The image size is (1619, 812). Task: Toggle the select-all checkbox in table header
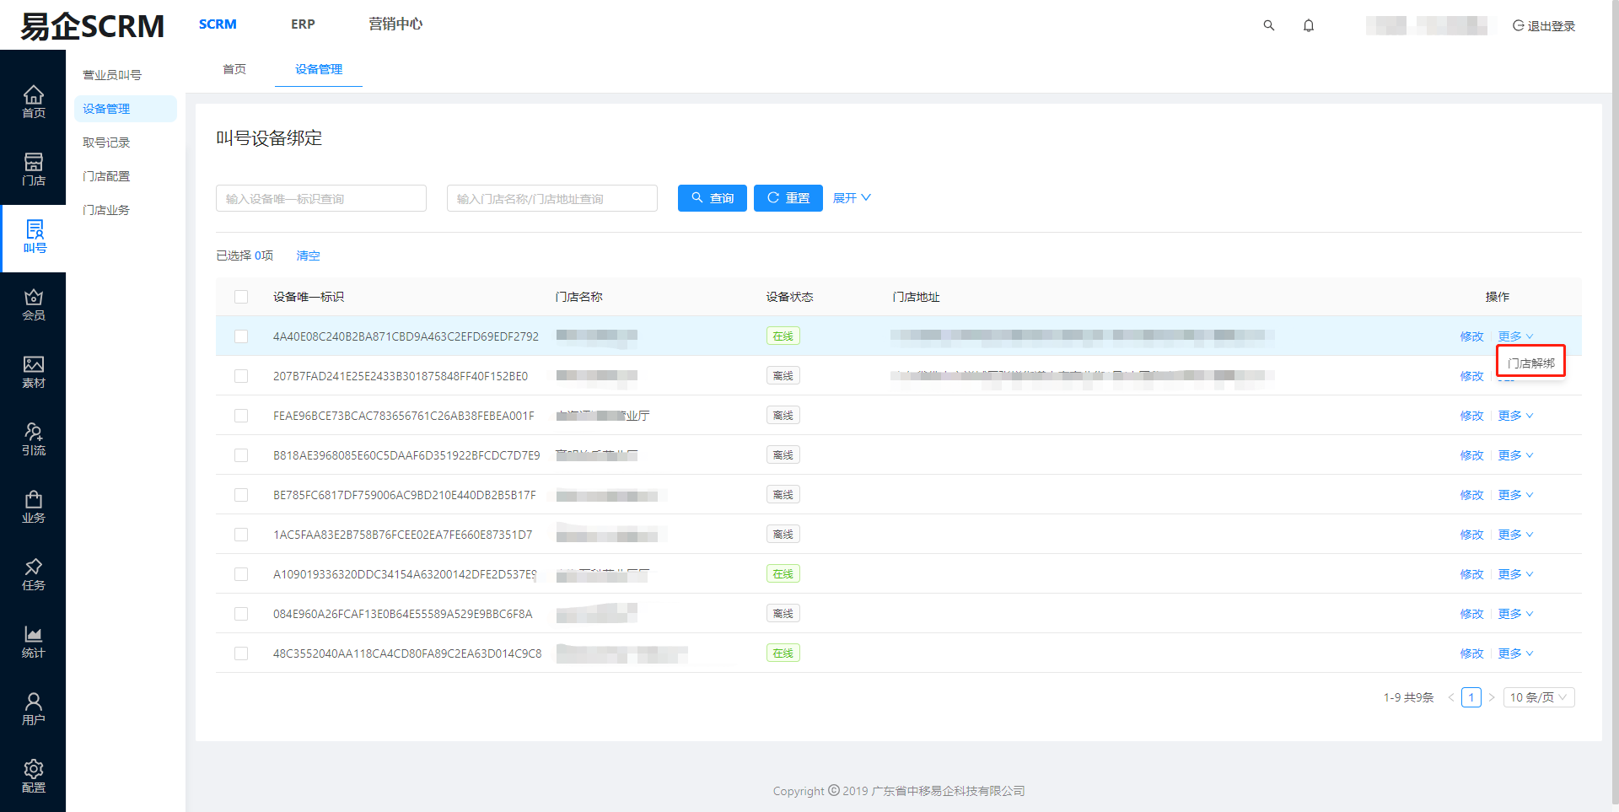coord(241,297)
